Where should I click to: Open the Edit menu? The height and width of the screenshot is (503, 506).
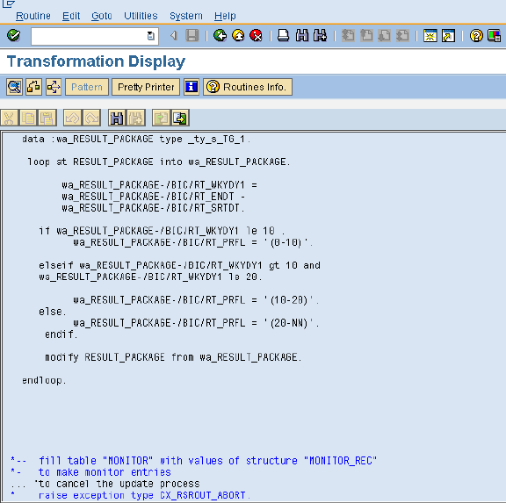coord(71,16)
